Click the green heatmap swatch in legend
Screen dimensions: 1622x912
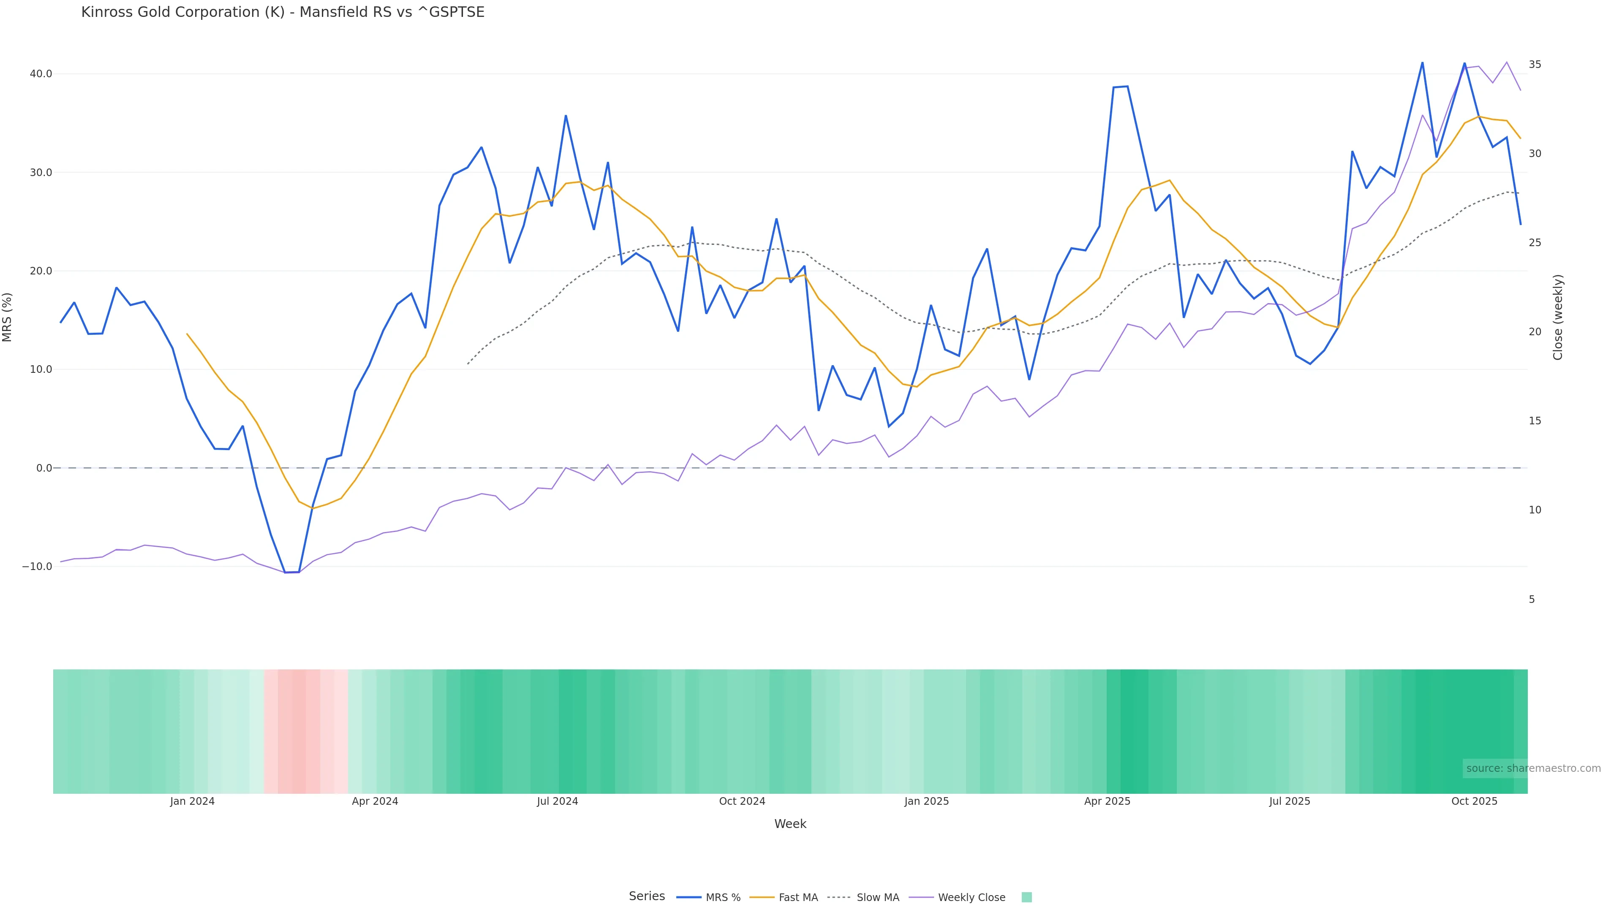[x=1026, y=898]
